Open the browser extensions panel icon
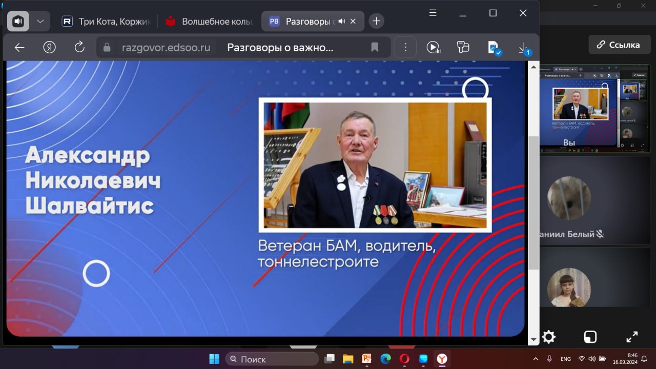Image resolution: width=656 pixels, height=369 pixels. coord(463,48)
